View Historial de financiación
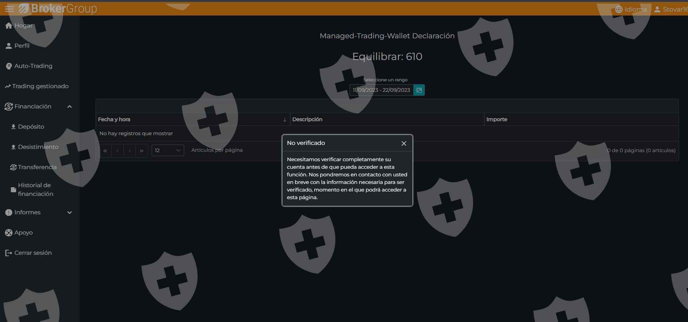The width and height of the screenshot is (688, 322). 35,190
